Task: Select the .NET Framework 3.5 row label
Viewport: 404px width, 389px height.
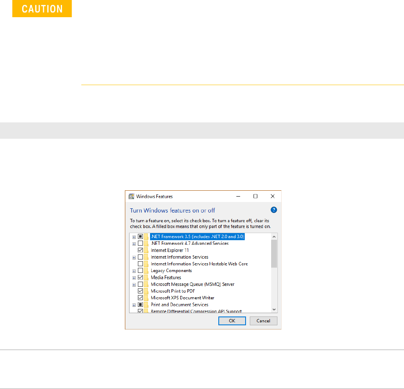Action: 197,236
